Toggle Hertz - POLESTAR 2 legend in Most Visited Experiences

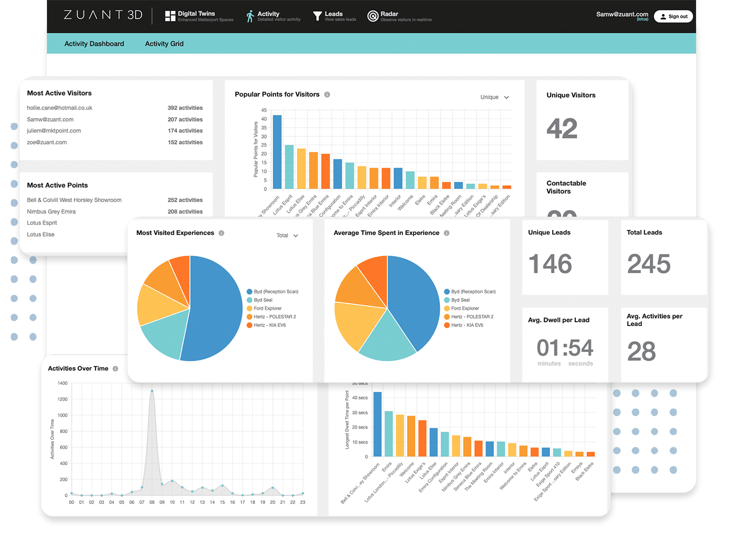[x=271, y=317]
